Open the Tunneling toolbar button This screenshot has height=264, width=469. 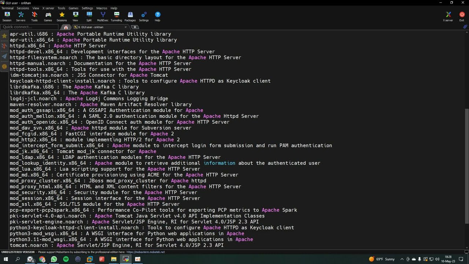click(x=117, y=16)
